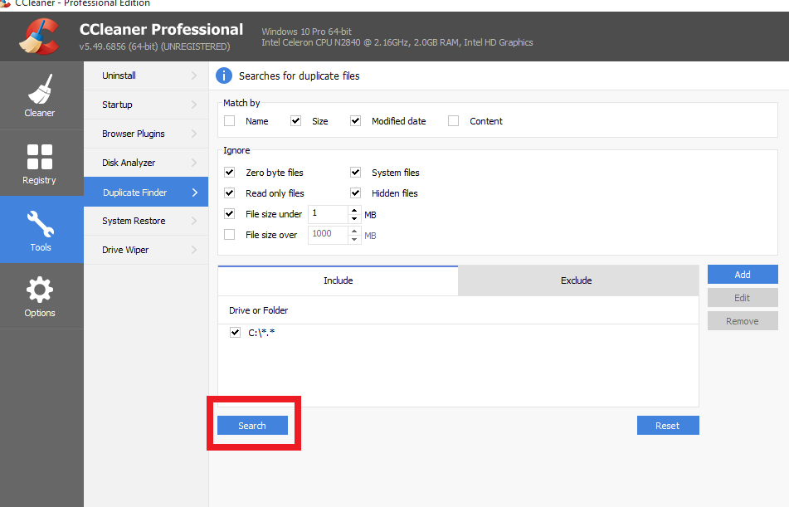
Task: Click chevron next to Uninstall
Action: 194,76
